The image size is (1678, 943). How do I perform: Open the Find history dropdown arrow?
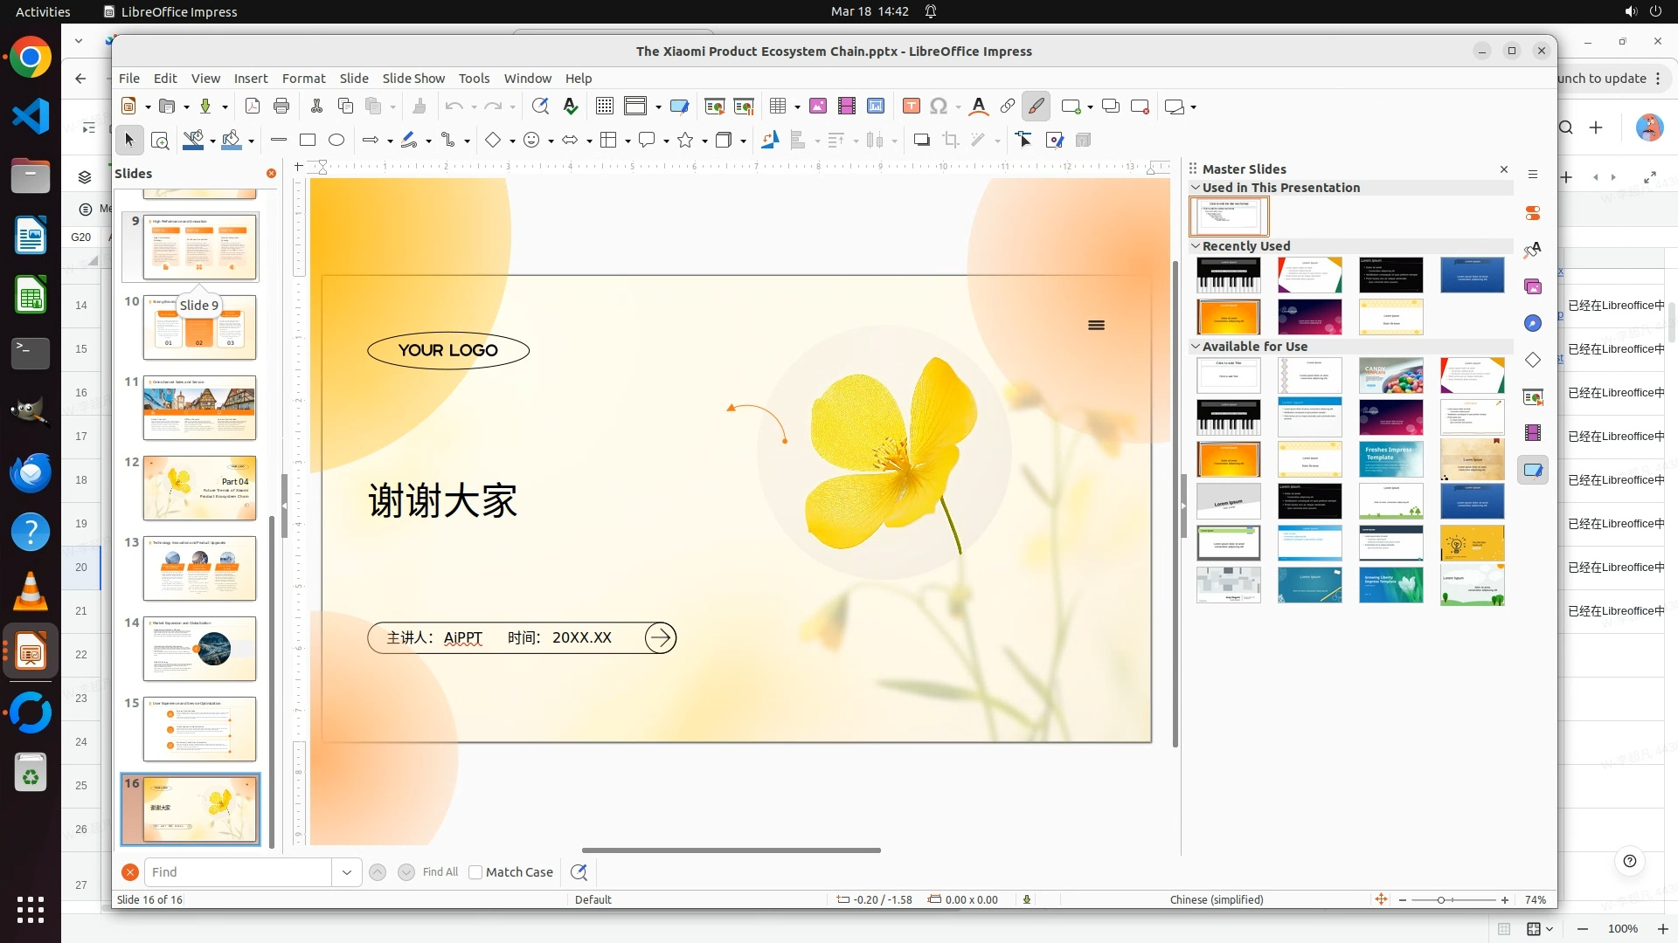(347, 872)
